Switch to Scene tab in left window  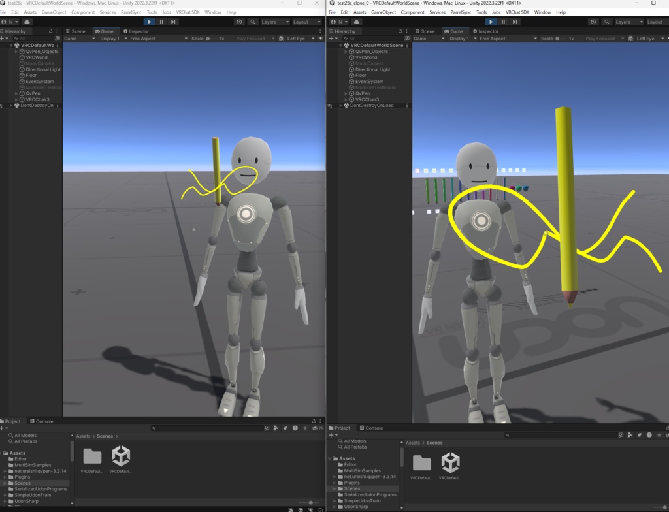point(75,31)
